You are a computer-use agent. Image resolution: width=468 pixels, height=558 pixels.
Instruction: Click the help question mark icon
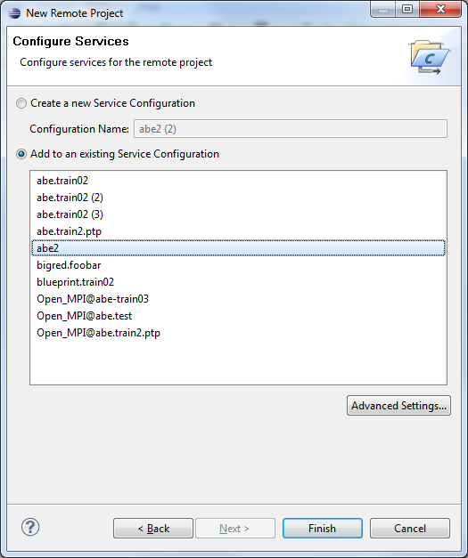[x=30, y=527]
